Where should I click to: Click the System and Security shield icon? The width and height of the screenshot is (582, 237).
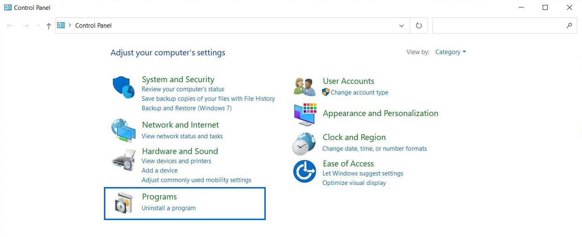click(x=124, y=87)
